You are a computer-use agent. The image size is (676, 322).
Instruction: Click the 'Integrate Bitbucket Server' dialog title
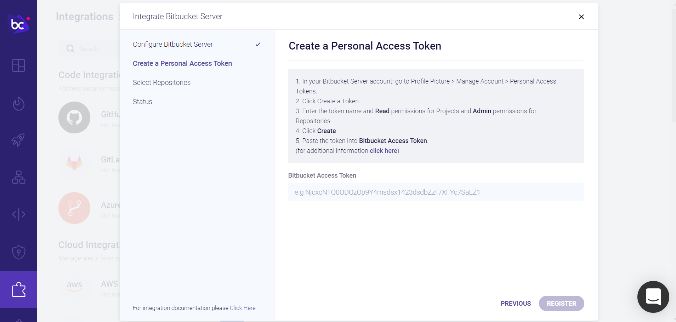click(x=177, y=16)
